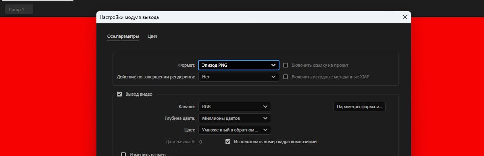Open the Формат dropdown showing Эпизод PNG

[x=238, y=65]
